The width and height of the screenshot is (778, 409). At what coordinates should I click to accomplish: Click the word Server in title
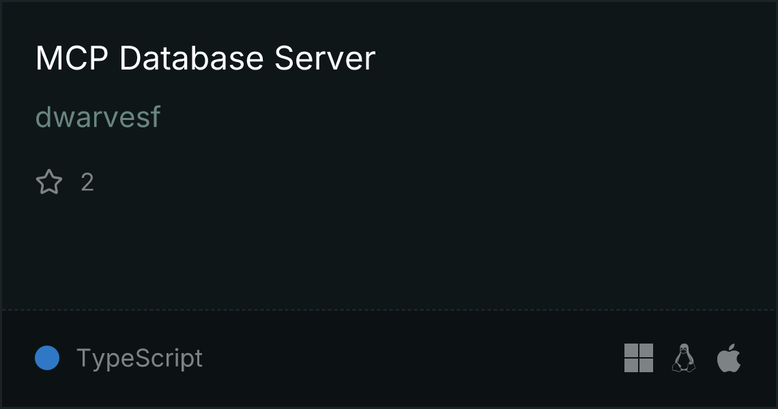325,58
